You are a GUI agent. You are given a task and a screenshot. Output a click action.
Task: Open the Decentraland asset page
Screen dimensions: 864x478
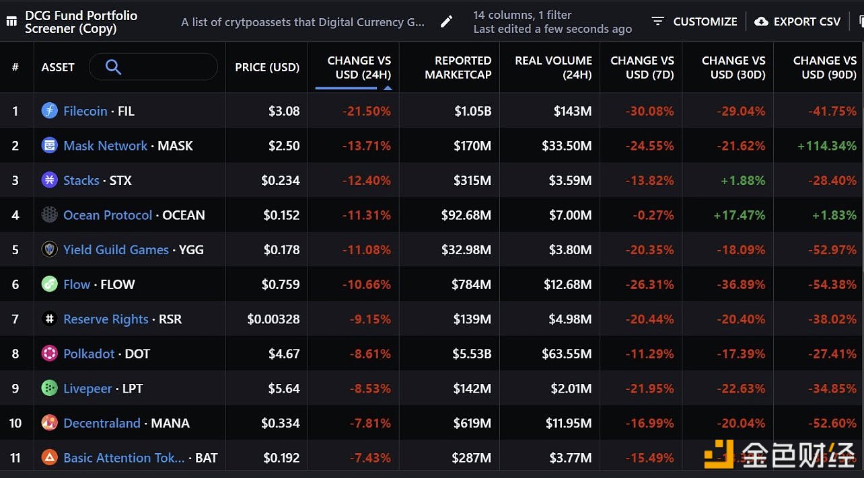[102, 423]
